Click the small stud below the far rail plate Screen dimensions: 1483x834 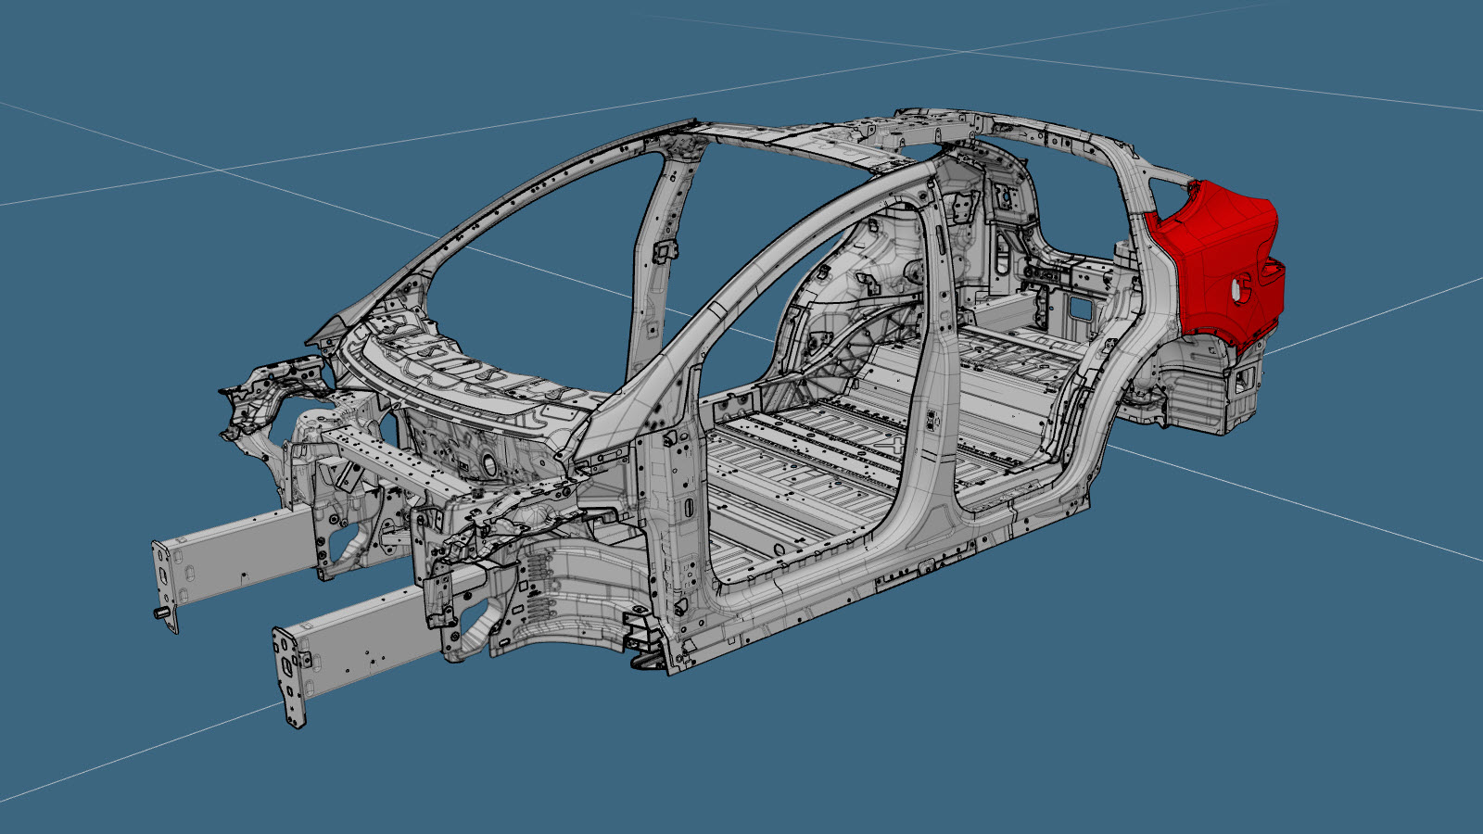(158, 613)
